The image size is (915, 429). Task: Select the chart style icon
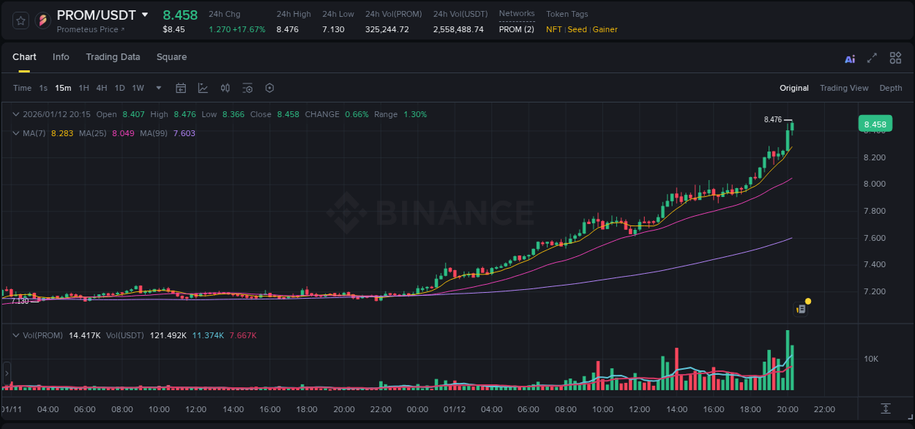(201, 88)
